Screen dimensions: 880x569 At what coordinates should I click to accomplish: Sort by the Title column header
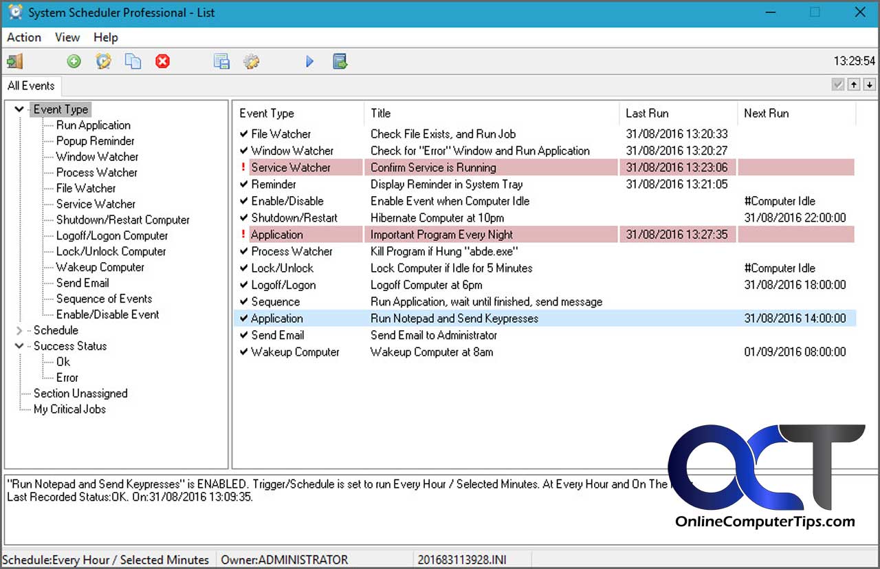click(492, 114)
